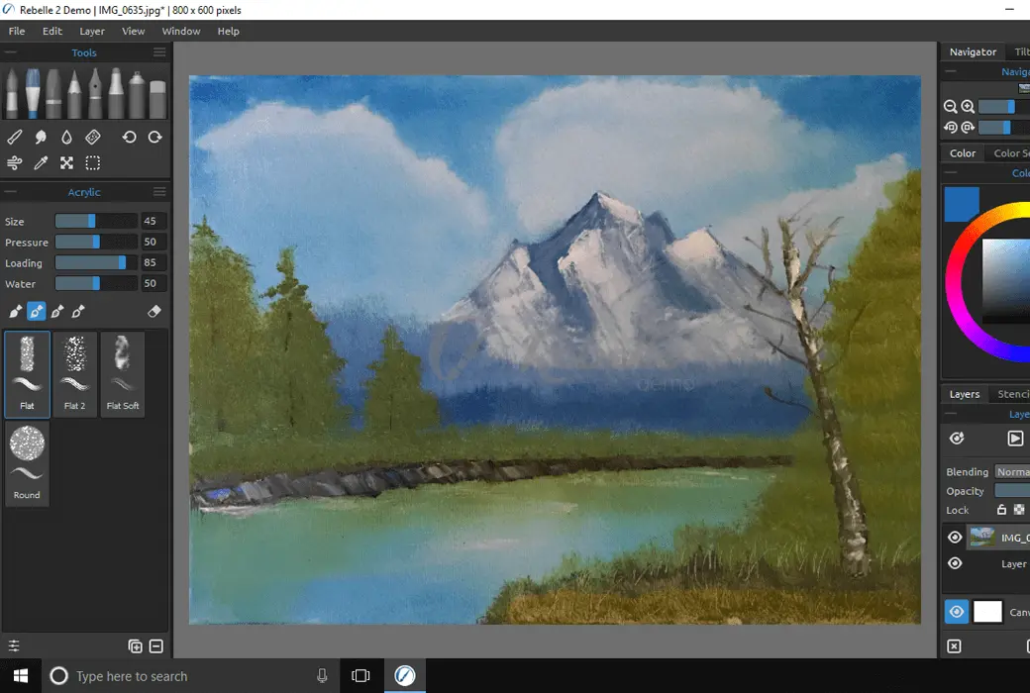
Task: Toggle Canvas visibility eye
Action: click(x=957, y=612)
